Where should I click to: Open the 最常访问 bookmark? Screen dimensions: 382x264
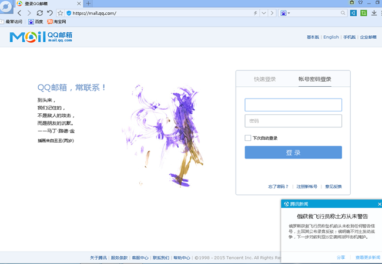tap(11, 22)
